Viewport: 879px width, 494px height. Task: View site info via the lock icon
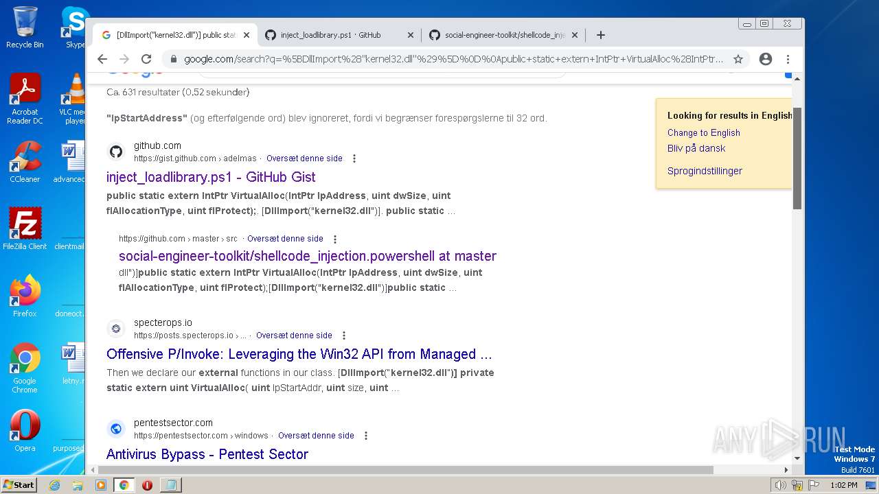(x=173, y=59)
